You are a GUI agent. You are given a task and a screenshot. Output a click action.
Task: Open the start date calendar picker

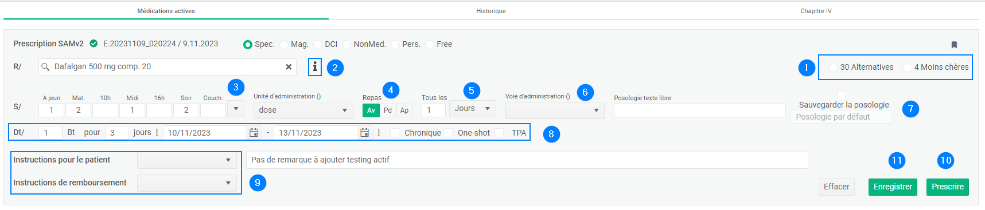[x=254, y=133]
